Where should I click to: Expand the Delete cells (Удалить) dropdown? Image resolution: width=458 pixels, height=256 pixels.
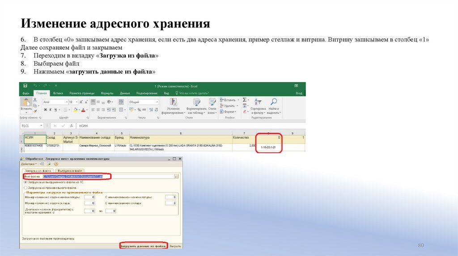[x=237, y=106]
